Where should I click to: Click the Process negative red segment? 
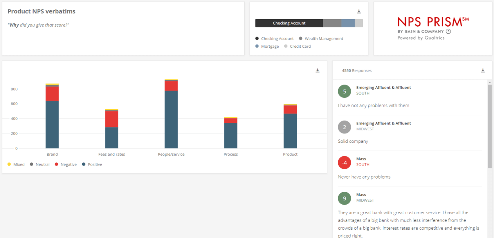pyautogui.click(x=231, y=121)
